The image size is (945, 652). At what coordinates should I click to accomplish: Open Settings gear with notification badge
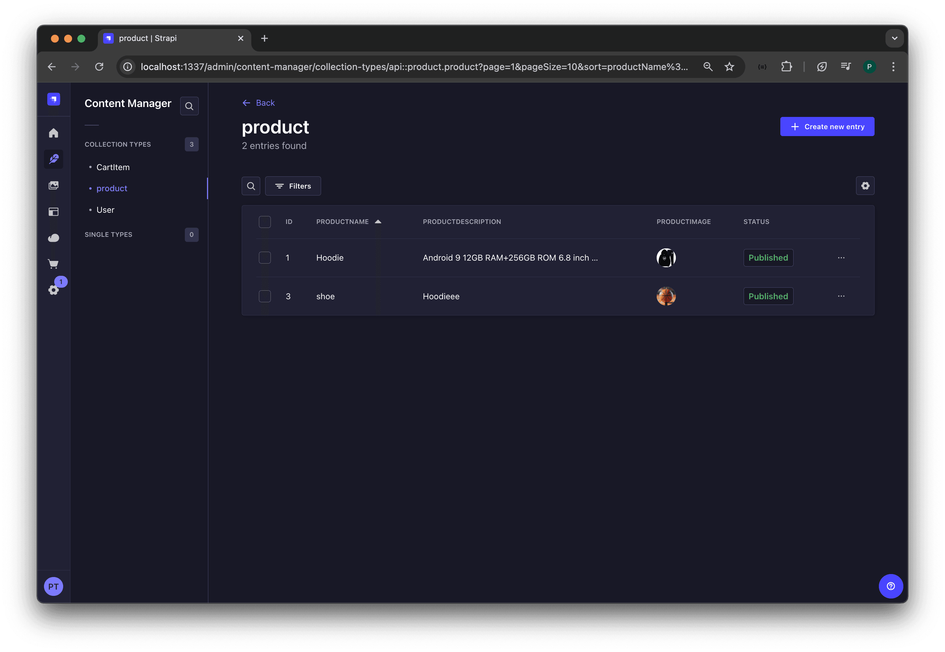tap(54, 290)
